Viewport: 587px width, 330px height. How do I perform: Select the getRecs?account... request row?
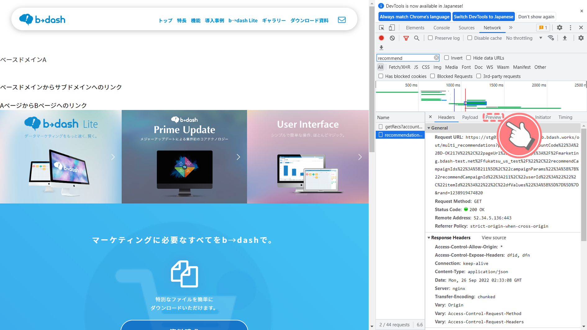[400, 127]
